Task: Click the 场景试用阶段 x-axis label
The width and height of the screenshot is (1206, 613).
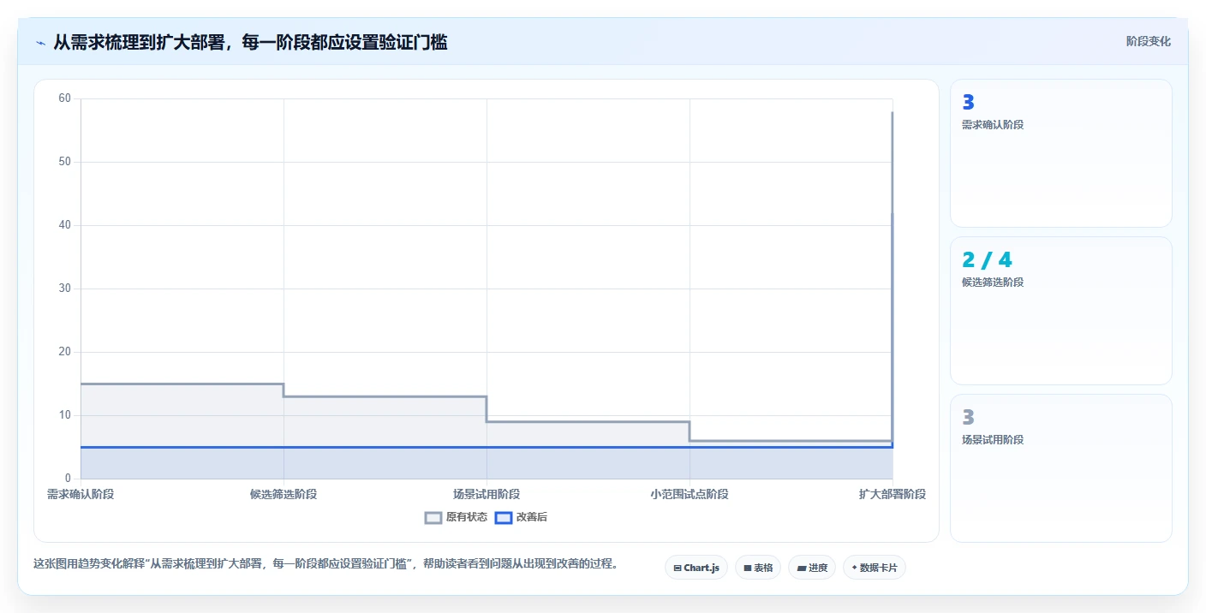Action: 487,494
